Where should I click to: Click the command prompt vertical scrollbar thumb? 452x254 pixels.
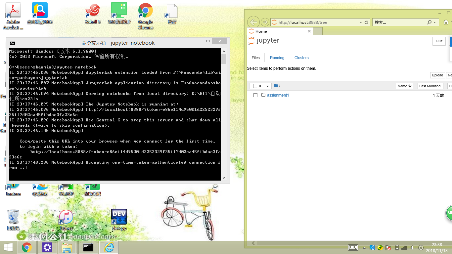[224, 59]
